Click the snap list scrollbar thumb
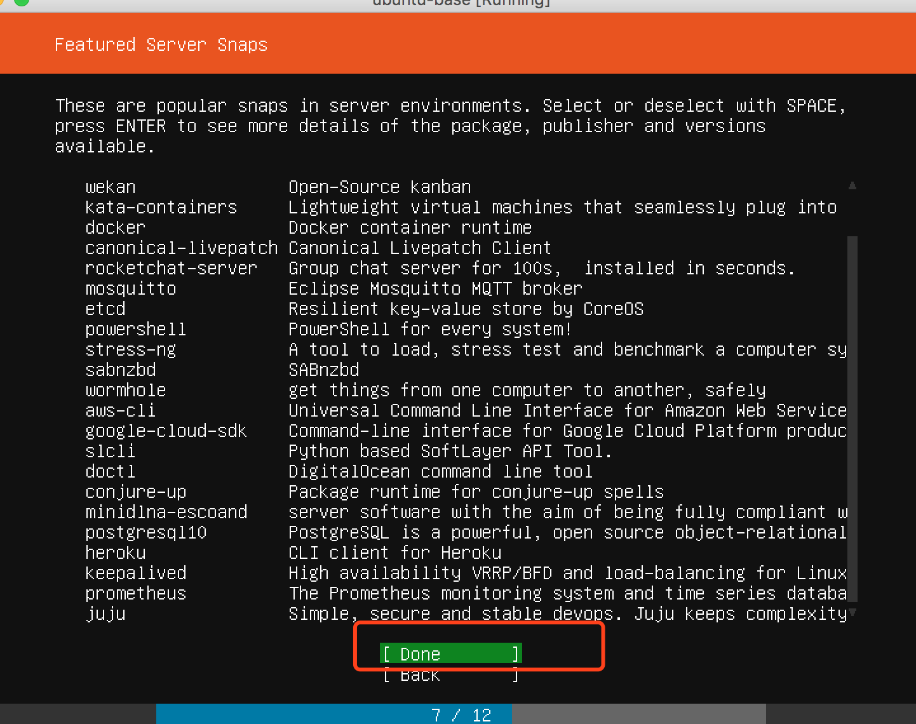 852,419
